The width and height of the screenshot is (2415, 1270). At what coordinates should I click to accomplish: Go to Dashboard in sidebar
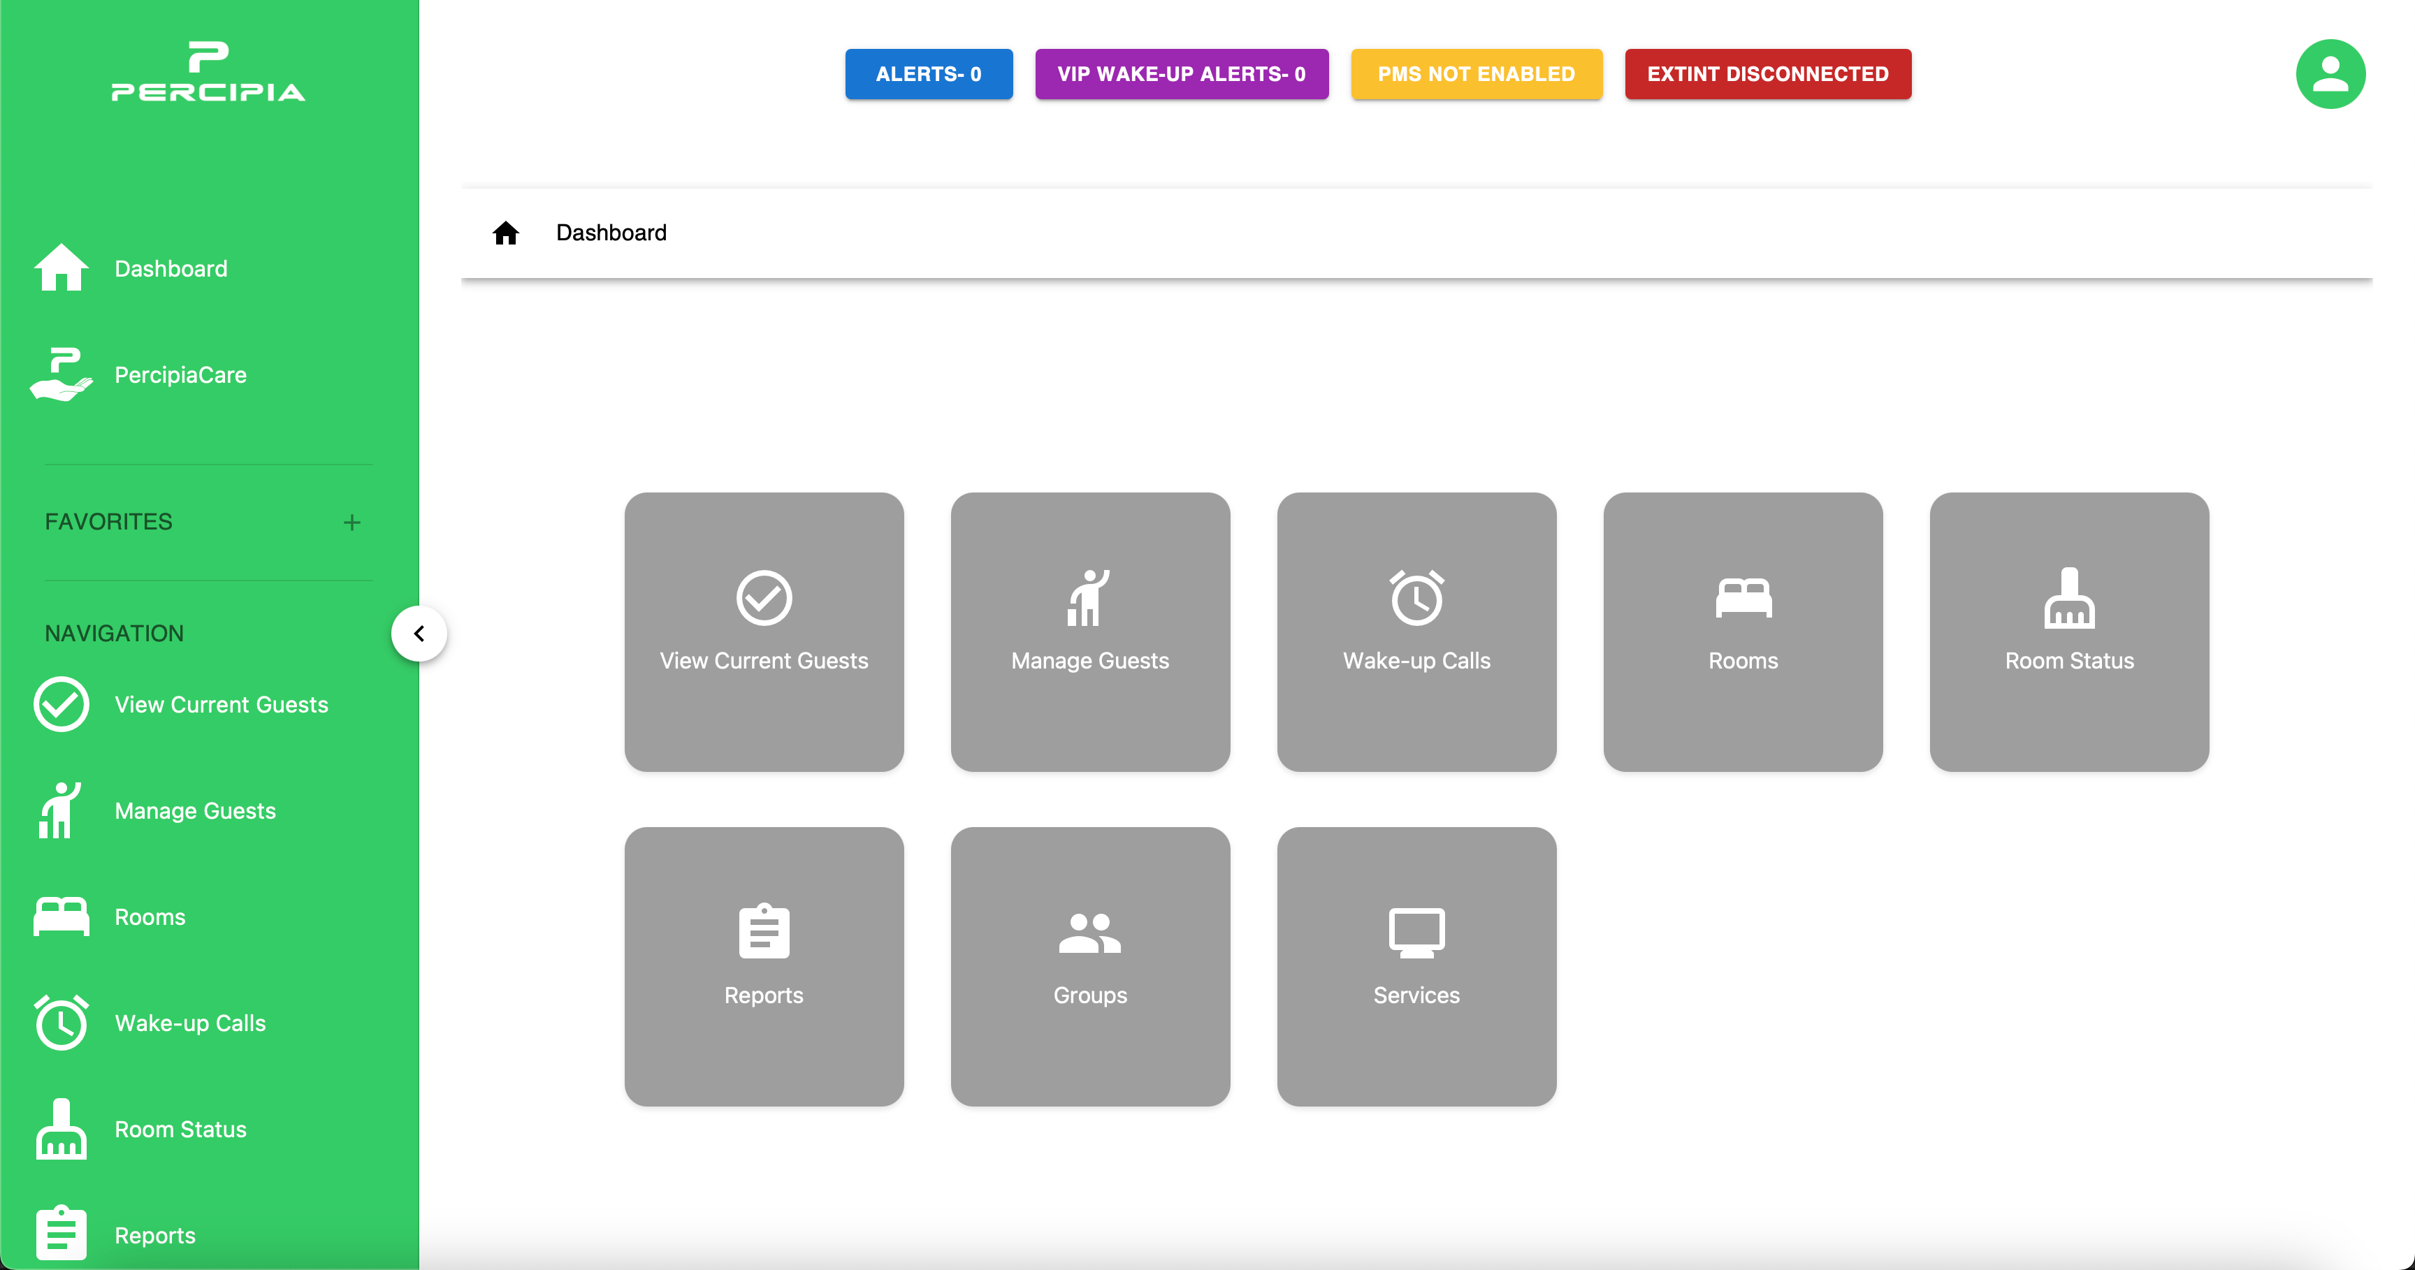(x=171, y=269)
